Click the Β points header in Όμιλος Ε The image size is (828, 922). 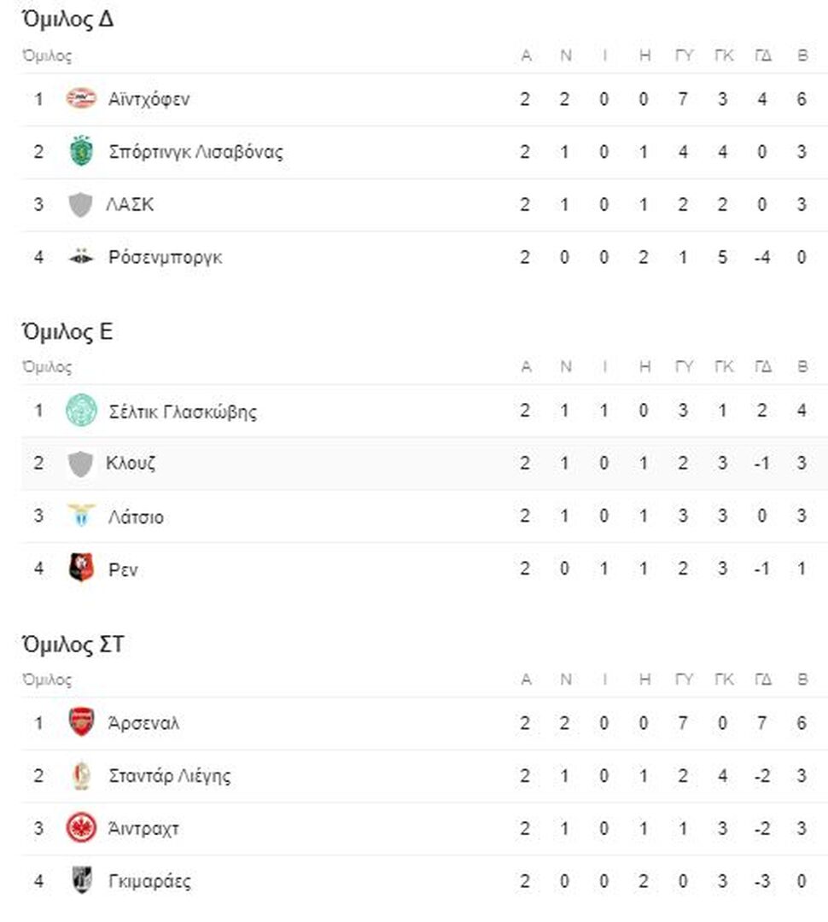802,366
